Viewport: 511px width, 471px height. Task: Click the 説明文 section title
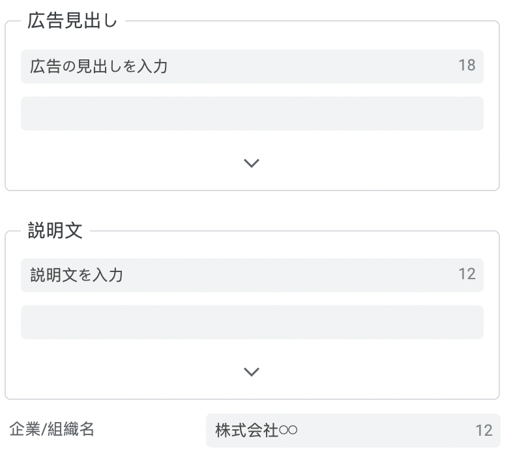(x=55, y=231)
